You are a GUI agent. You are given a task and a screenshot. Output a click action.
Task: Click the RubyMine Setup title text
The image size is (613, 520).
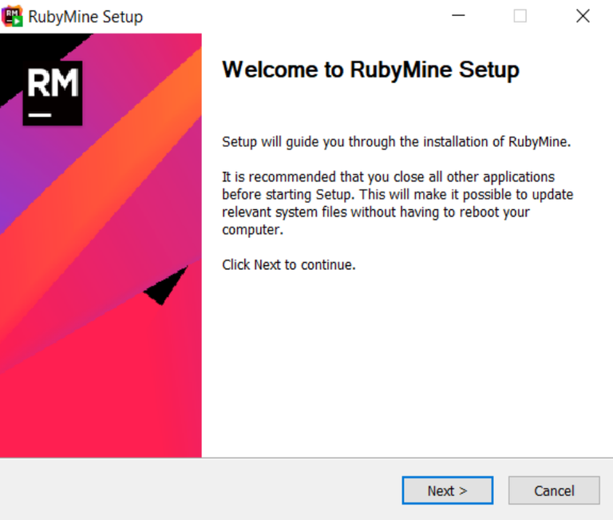click(85, 17)
